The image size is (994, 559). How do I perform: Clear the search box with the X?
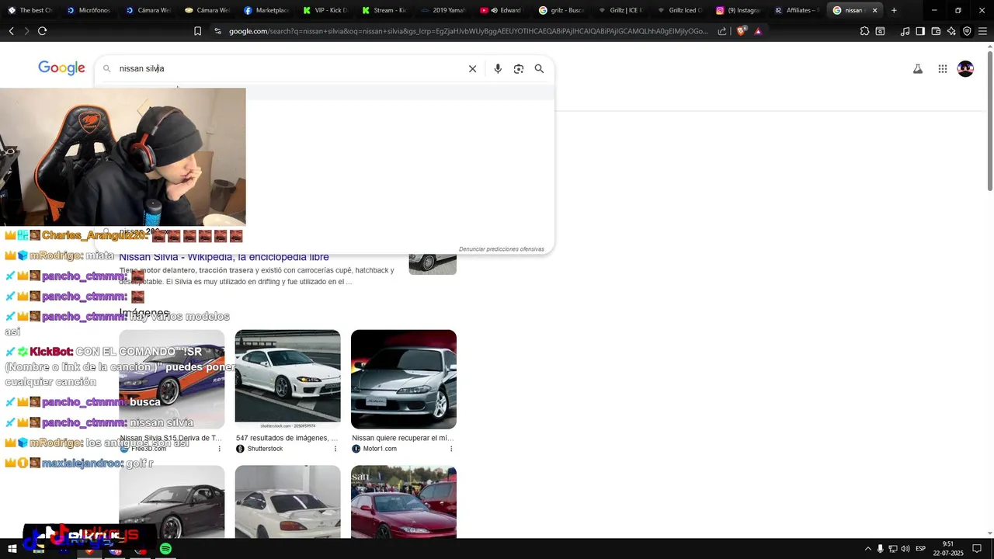(x=472, y=68)
